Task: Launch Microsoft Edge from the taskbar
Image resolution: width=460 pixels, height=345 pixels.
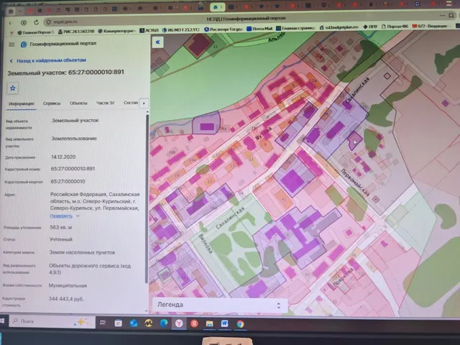Action: [164, 323]
